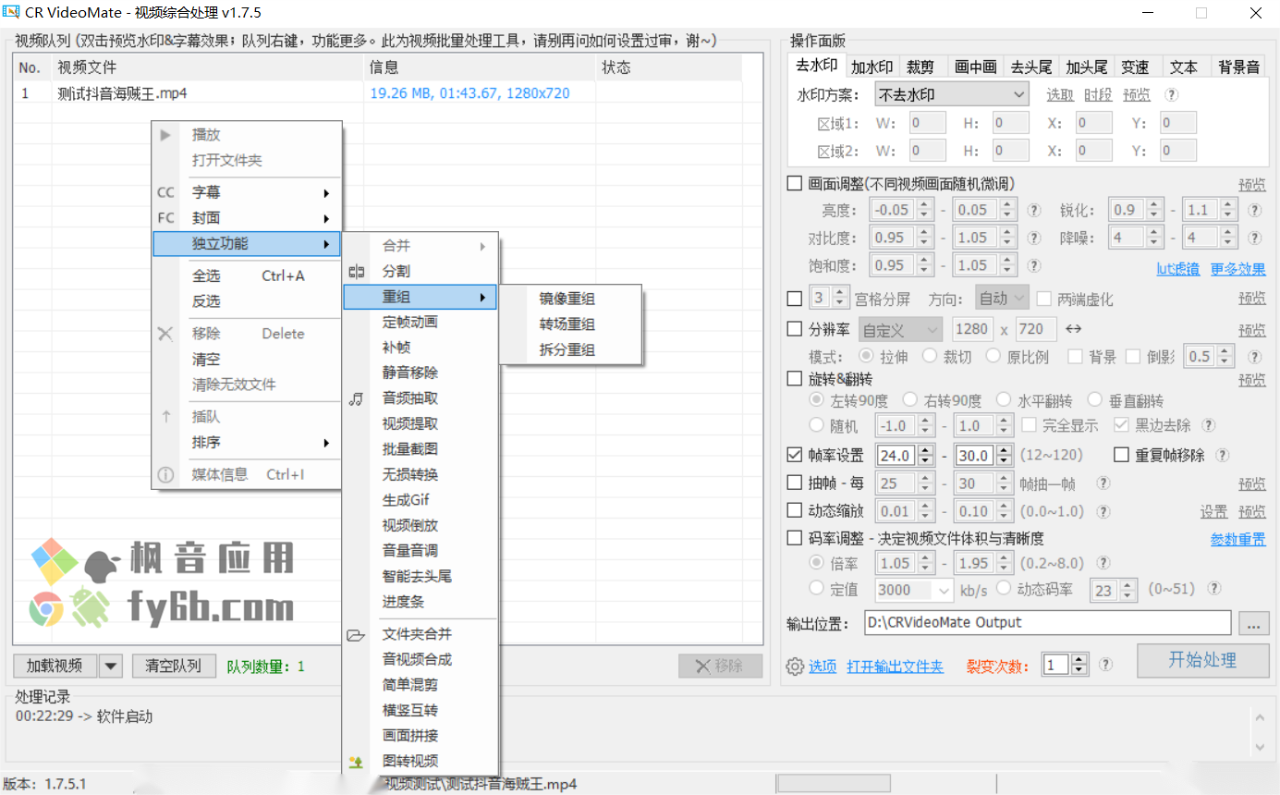Viewport: 1280px width, 795px height.
Task: Expand the 字幕 submenu
Action: click(246, 192)
